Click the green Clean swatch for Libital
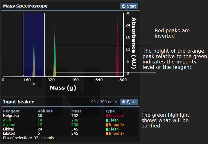Screen dimensions: 208x144 (x=107, y=129)
